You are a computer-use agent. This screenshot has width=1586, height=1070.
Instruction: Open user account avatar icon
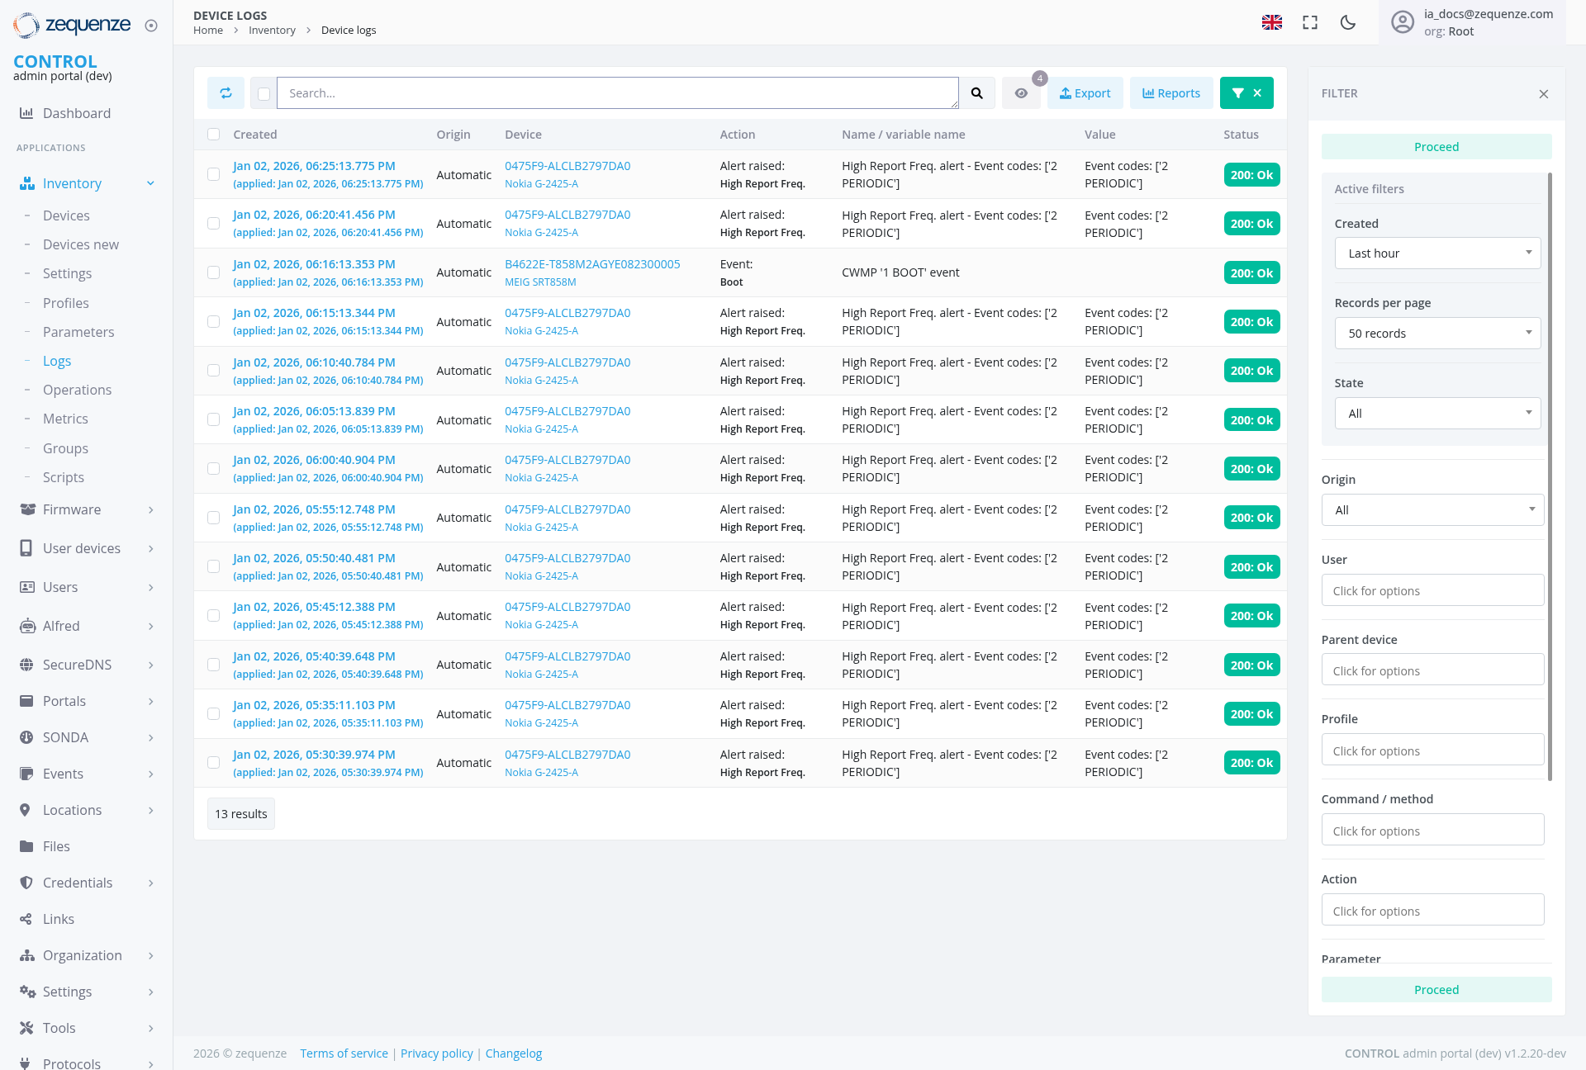pos(1403,22)
